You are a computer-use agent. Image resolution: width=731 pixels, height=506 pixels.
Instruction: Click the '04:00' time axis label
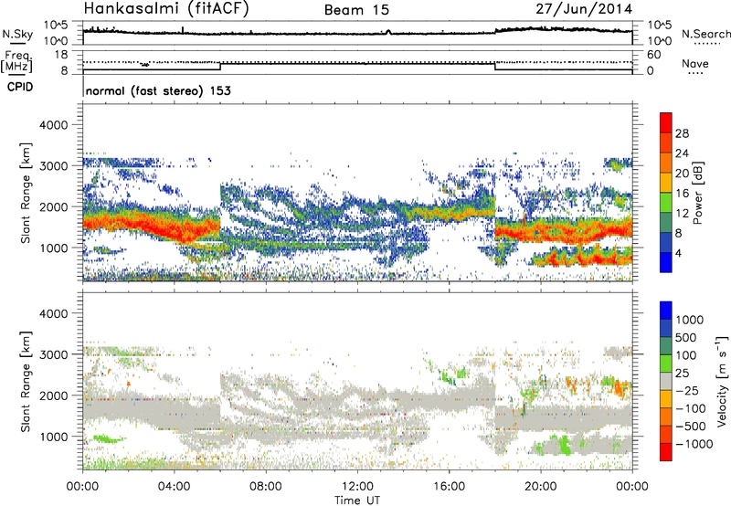pyautogui.click(x=175, y=487)
